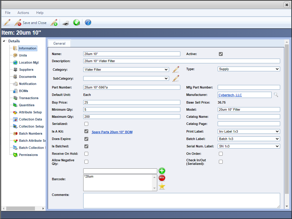292x219 pixels.
Task: Search for a Manufacturer with the magnifier icon
Action: click(x=276, y=95)
